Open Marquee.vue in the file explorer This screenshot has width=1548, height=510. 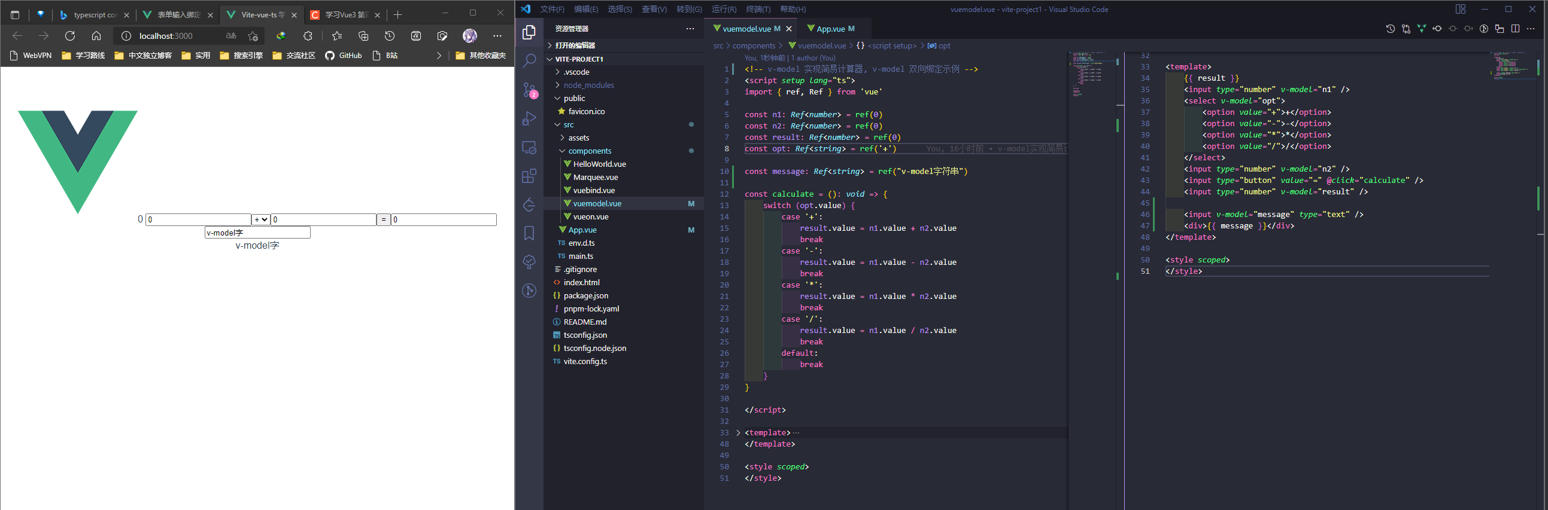click(623, 178)
